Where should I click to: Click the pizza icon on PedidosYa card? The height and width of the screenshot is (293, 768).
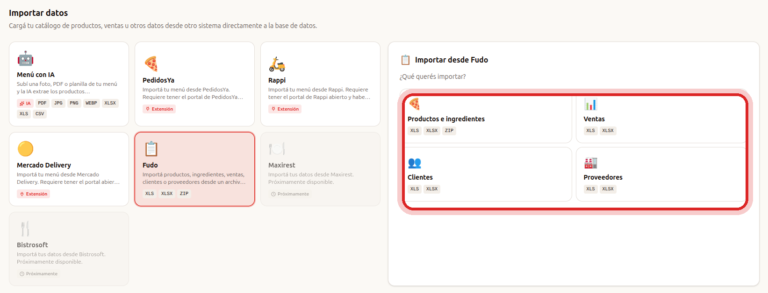[151, 64]
